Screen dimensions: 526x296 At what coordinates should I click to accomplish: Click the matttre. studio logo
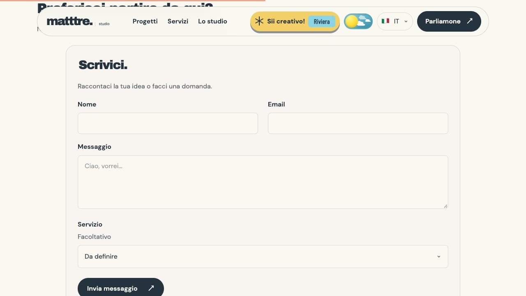pos(78,21)
